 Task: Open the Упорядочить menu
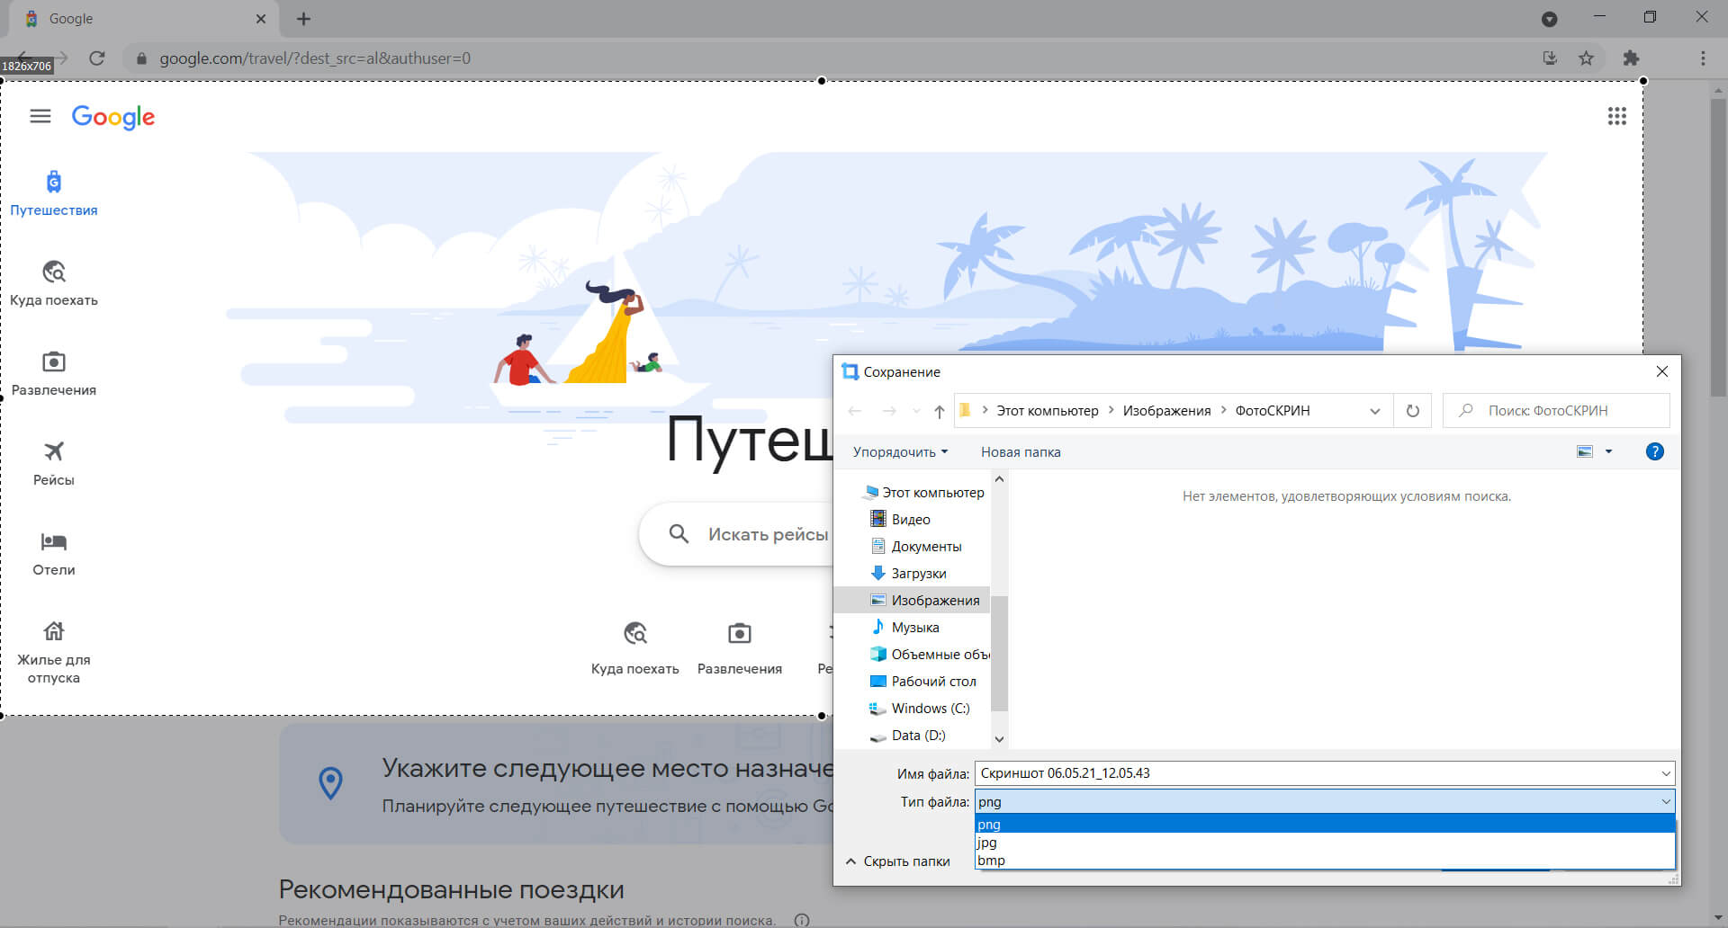899,452
